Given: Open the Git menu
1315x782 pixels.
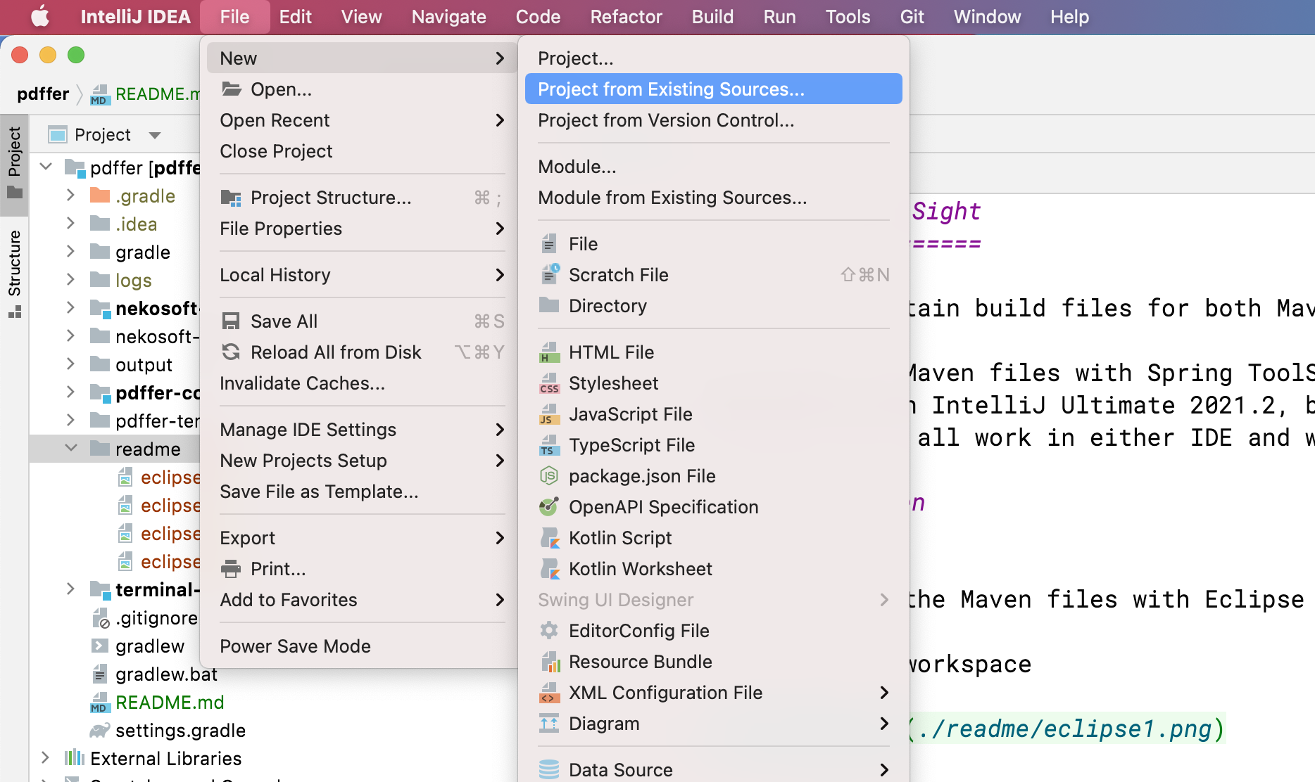Looking at the screenshot, I should pyautogui.click(x=912, y=16).
